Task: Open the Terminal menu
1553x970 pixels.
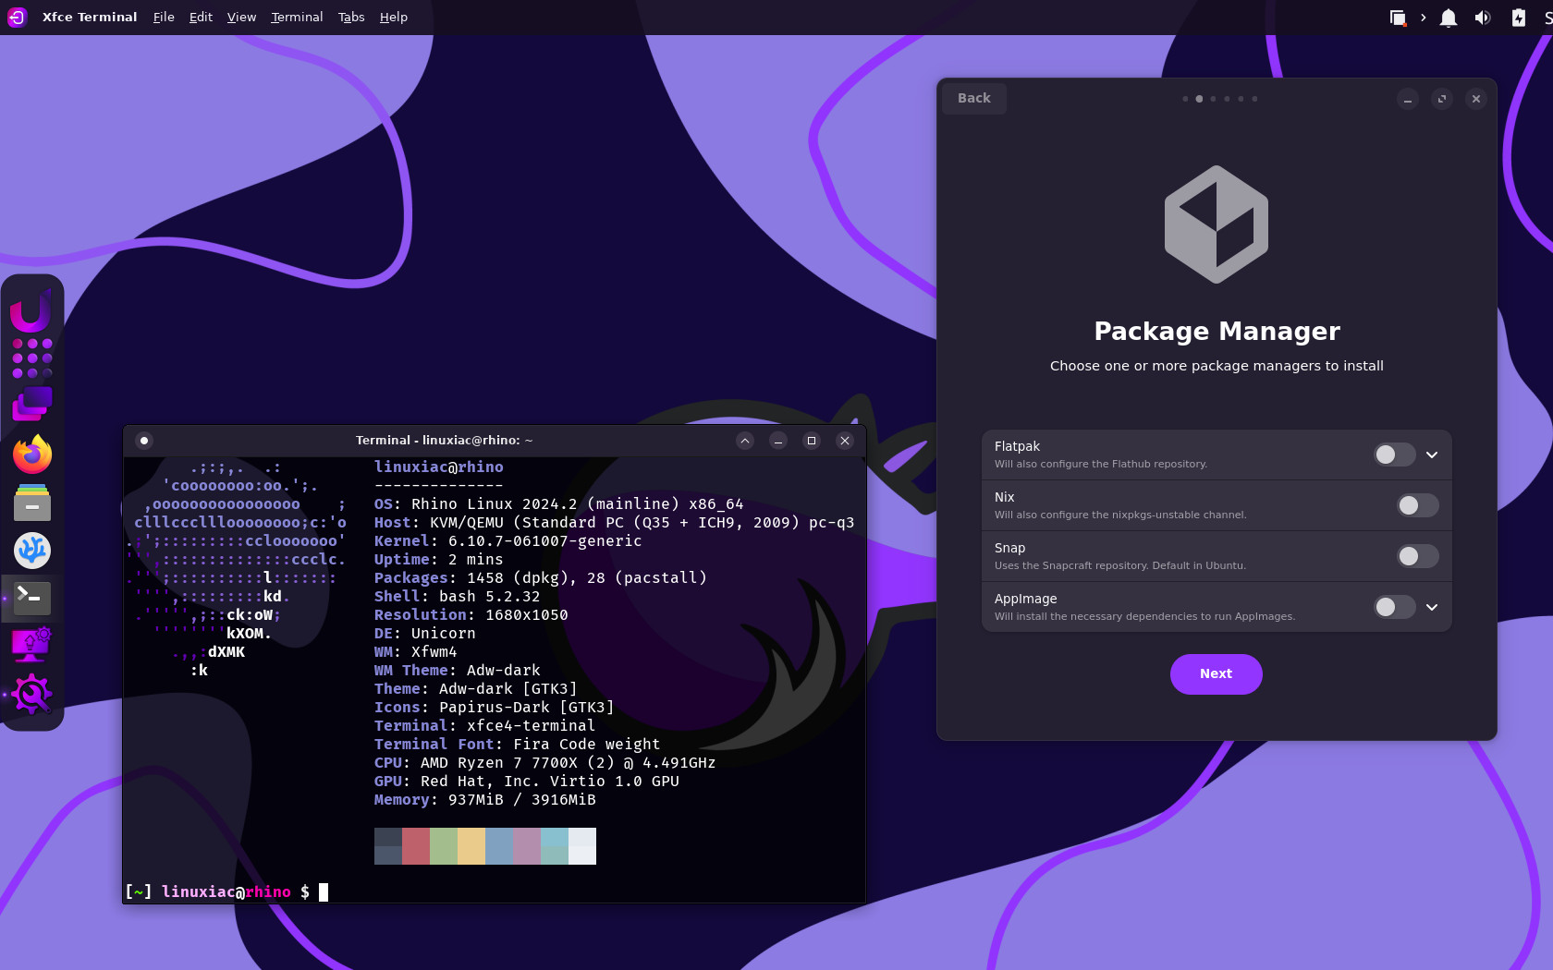Action: pyautogui.click(x=297, y=18)
